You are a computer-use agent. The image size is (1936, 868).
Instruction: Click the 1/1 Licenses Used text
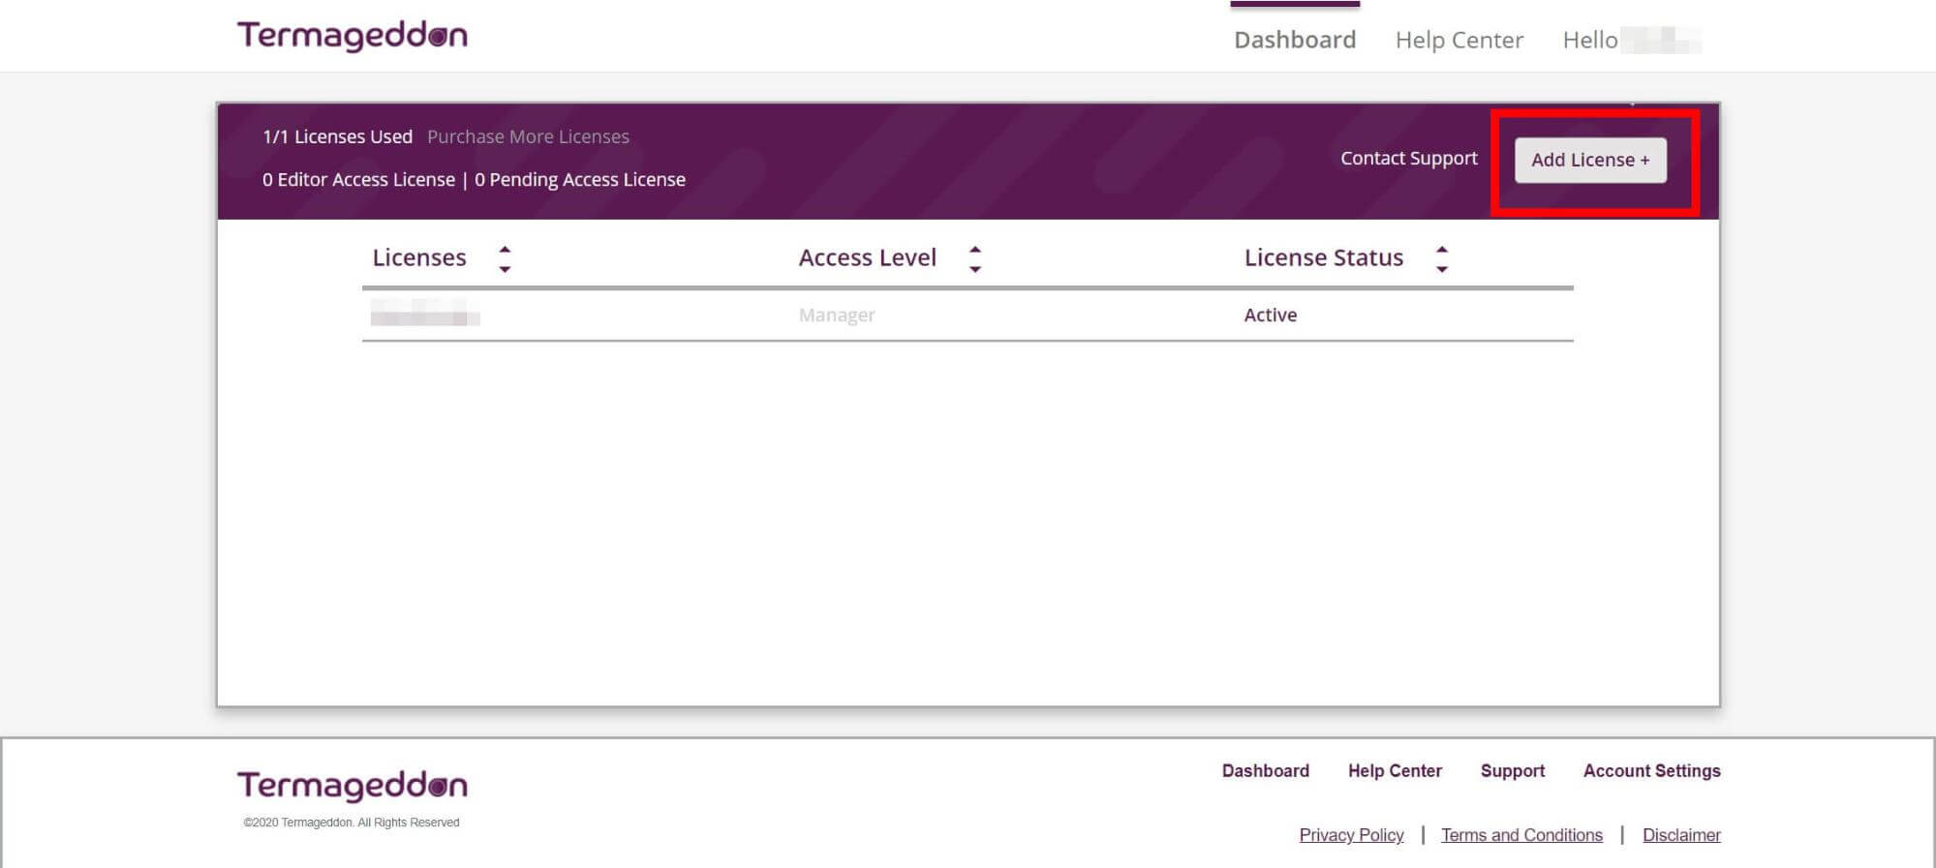coord(337,136)
